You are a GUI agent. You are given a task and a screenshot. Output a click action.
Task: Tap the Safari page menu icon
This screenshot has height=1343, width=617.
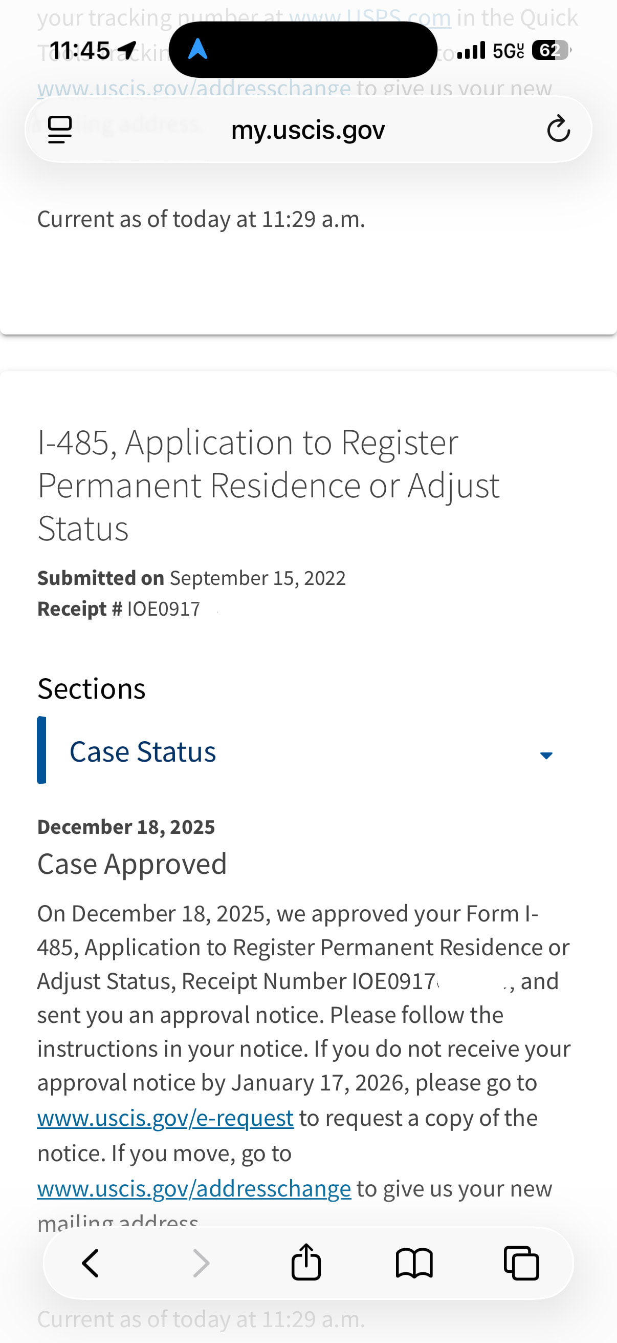point(60,129)
